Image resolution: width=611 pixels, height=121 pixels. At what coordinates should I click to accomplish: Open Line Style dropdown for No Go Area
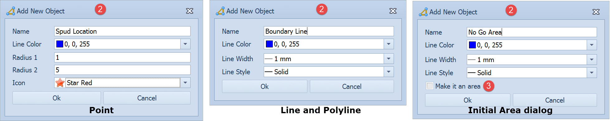pos(592,73)
